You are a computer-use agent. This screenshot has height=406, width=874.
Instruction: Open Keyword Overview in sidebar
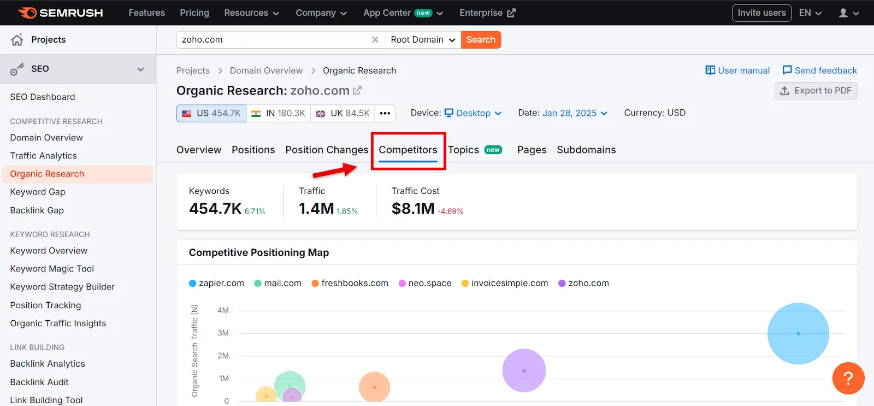coord(49,250)
